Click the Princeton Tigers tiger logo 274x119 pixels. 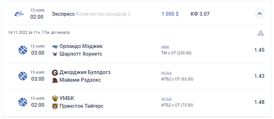point(55,106)
